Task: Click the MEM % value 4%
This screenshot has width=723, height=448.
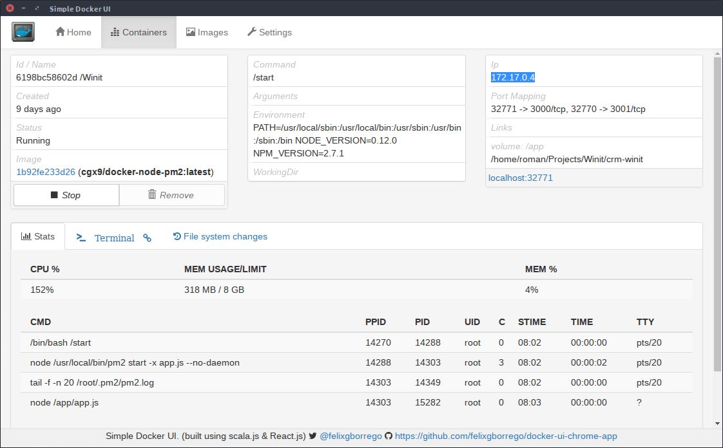Action: [x=532, y=290]
